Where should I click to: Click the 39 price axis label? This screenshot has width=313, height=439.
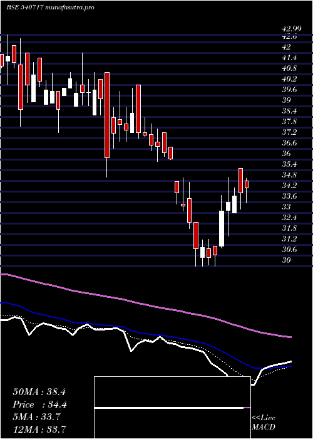click(x=287, y=100)
